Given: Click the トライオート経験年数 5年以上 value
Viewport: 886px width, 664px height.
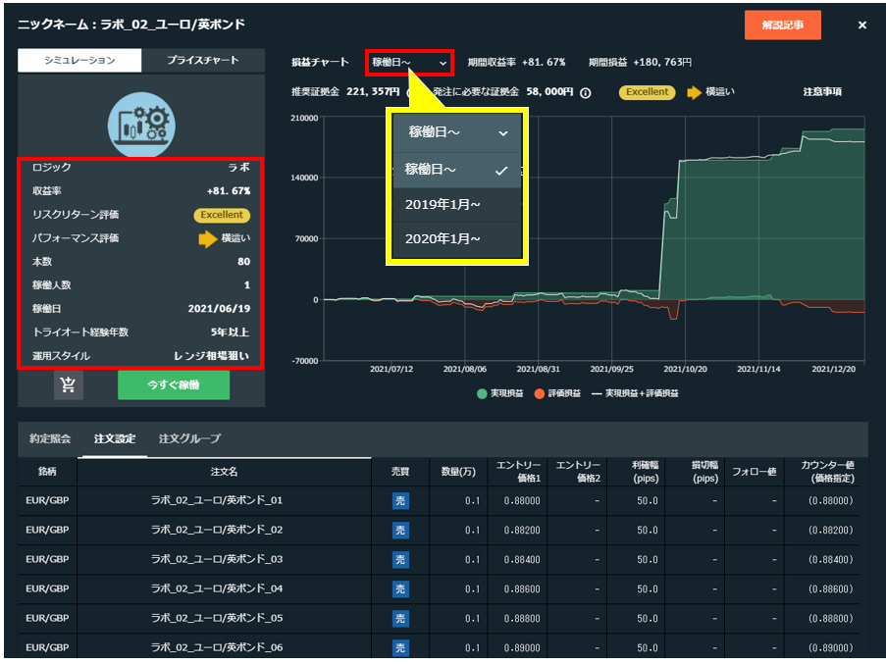Looking at the screenshot, I should point(230,332).
